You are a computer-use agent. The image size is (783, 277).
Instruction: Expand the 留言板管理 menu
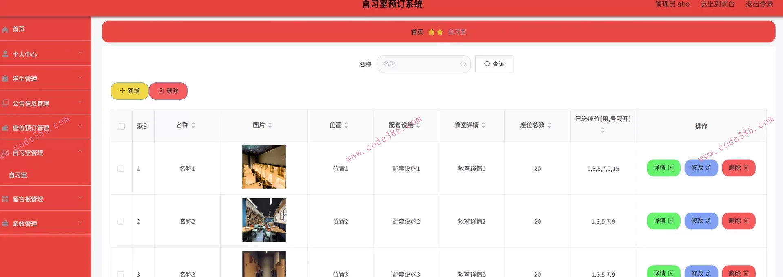45,198
